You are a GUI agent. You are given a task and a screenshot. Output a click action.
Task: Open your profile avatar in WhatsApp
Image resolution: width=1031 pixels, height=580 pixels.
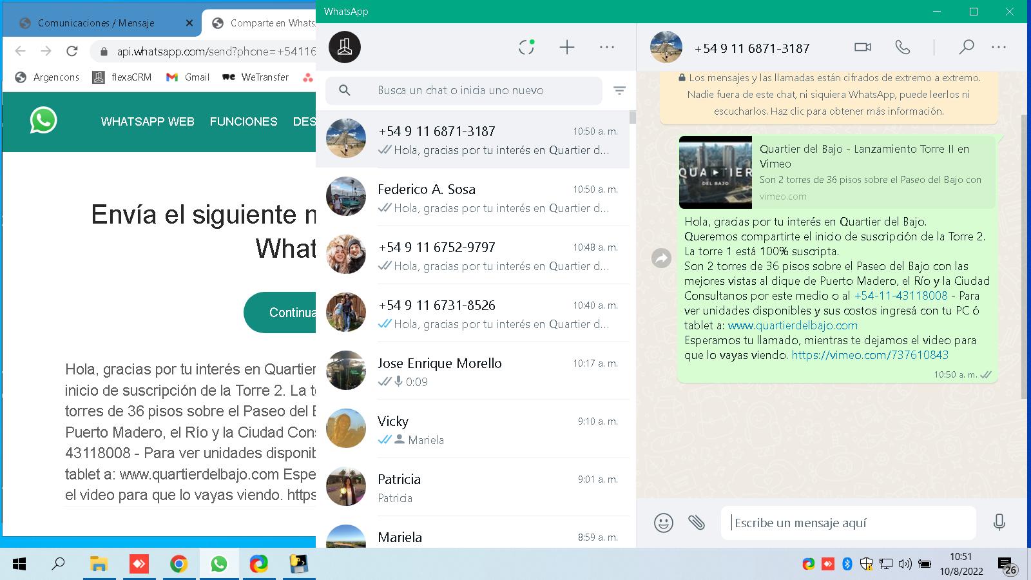pyautogui.click(x=345, y=47)
